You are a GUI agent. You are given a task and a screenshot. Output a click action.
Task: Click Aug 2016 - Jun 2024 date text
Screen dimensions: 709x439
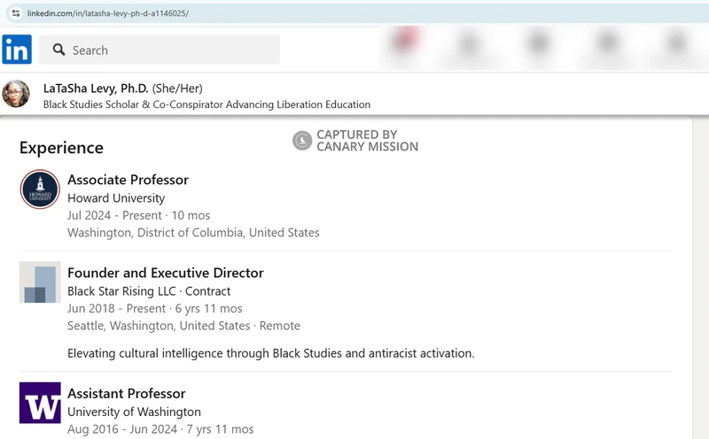pos(160,429)
